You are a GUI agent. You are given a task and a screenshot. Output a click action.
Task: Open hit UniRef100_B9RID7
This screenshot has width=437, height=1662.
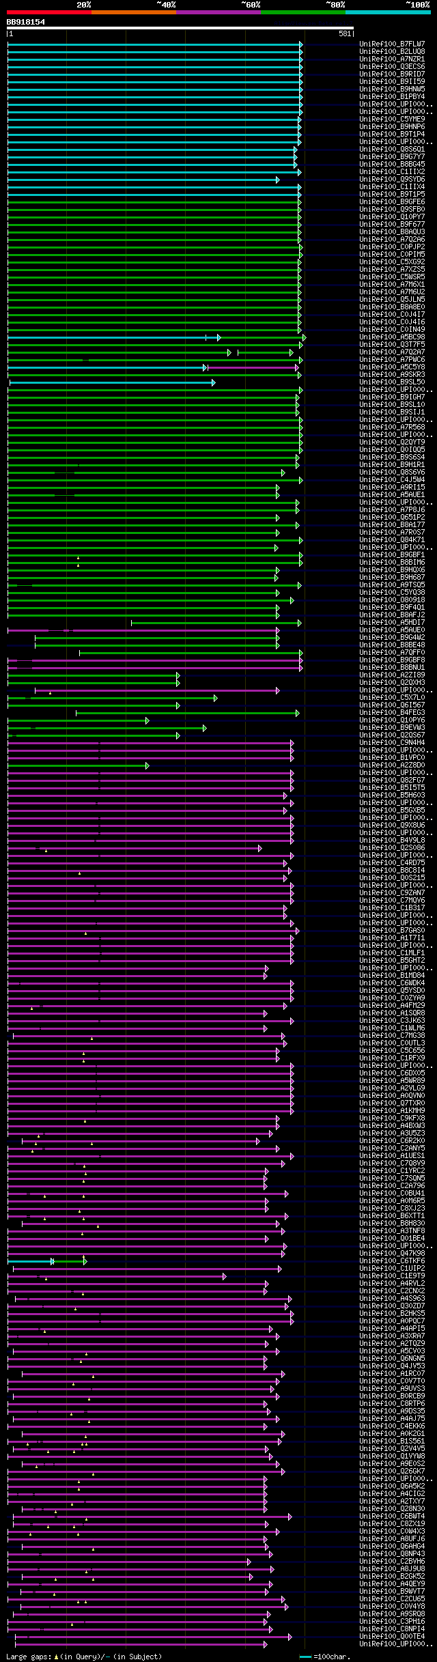click(392, 74)
